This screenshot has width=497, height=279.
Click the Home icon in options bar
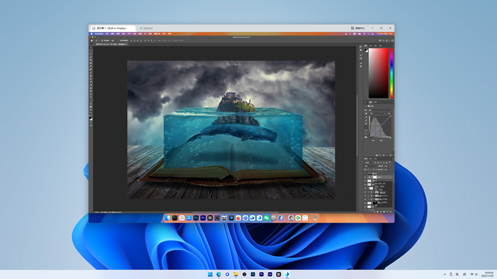click(x=92, y=40)
